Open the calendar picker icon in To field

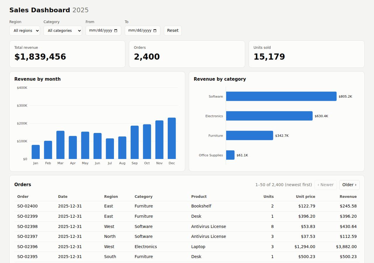click(x=155, y=31)
